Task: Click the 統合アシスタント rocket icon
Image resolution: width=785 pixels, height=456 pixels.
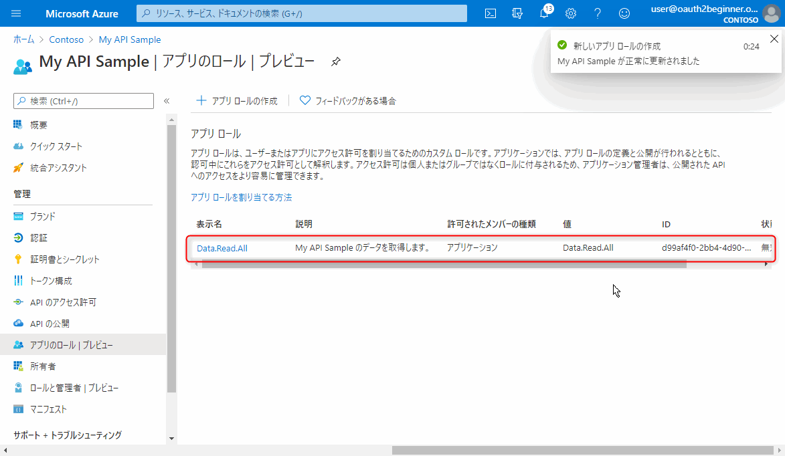Action: click(18, 168)
